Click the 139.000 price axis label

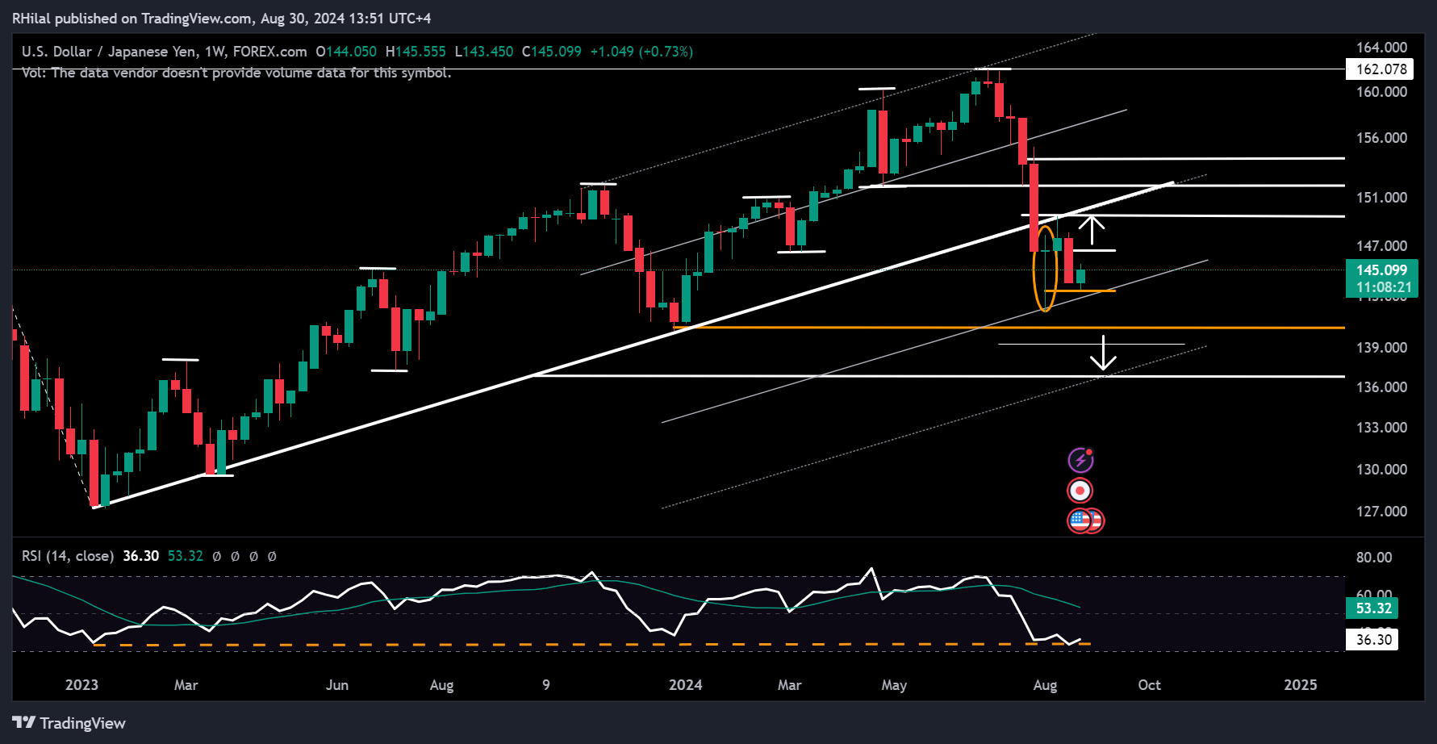coord(1381,348)
